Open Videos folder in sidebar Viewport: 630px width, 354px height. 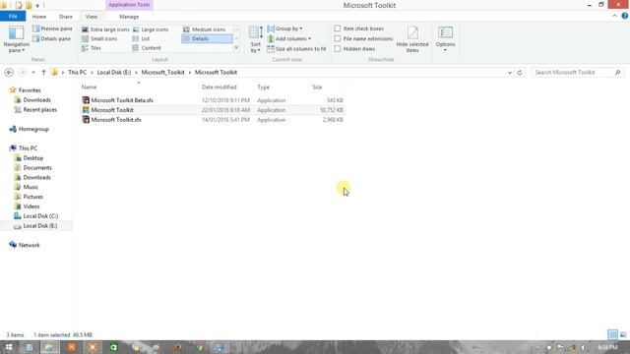click(x=31, y=206)
